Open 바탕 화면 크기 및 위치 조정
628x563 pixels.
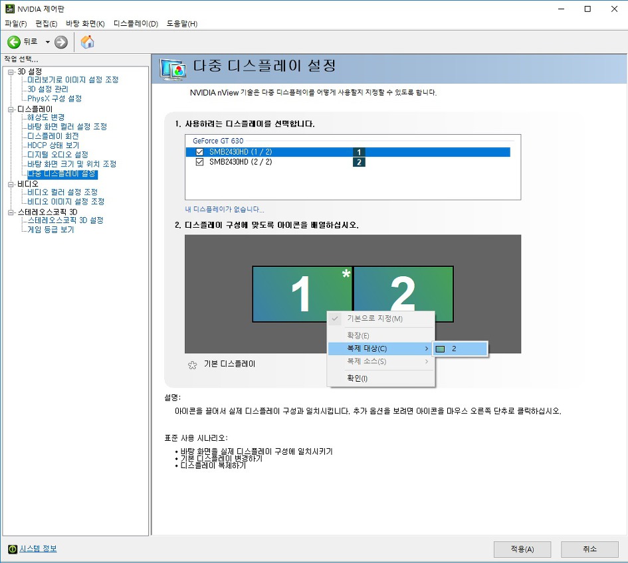pos(72,164)
